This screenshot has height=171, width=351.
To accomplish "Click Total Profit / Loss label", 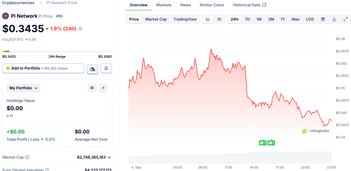I will (x=23, y=139).
